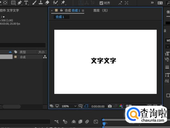Viewport: 170px width, 128px height.
Task: Select the Type tool
Action: click(x=26, y=3)
